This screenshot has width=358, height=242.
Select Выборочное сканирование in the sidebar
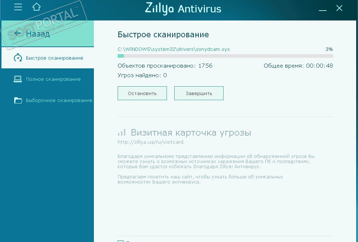48,100
